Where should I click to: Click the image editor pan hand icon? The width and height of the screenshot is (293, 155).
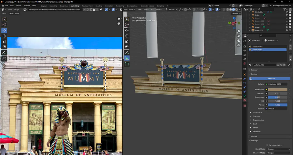119,23
